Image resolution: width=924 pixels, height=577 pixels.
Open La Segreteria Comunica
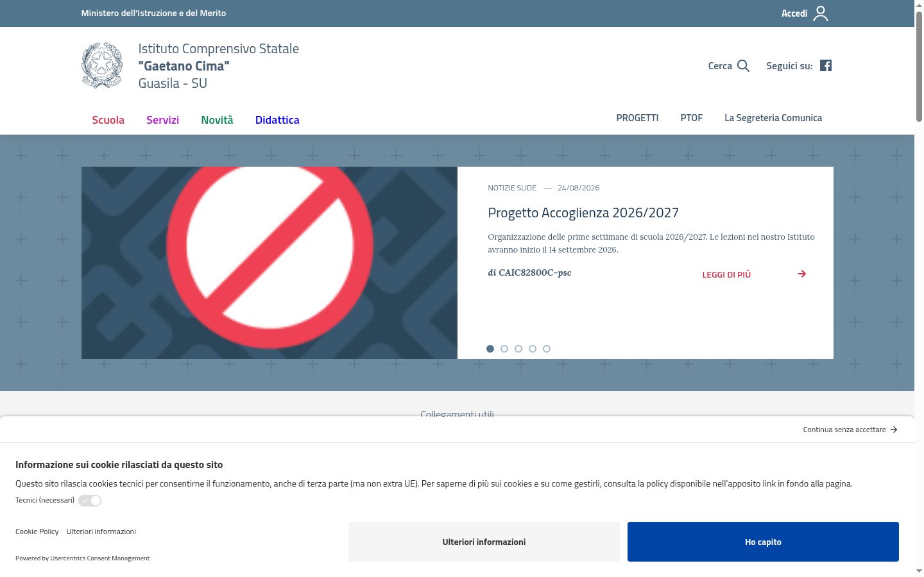point(773,118)
